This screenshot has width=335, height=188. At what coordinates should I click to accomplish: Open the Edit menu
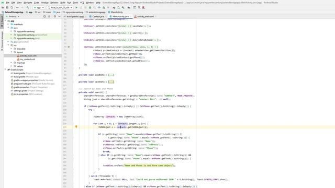pyautogui.click(x=13, y=3)
